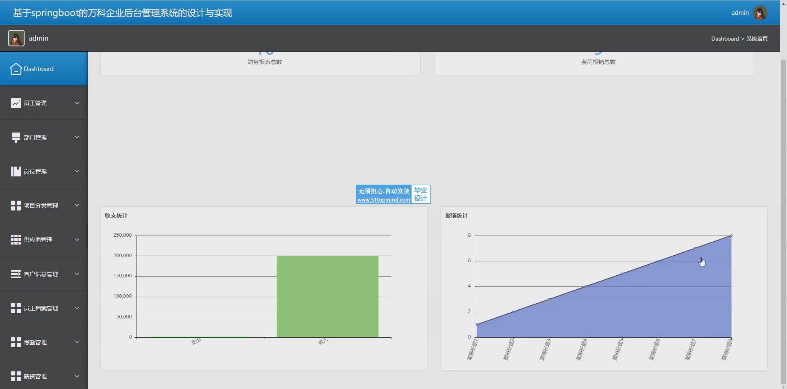
Task: Click the 部门管理 brush icon
Action: pos(16,137)
